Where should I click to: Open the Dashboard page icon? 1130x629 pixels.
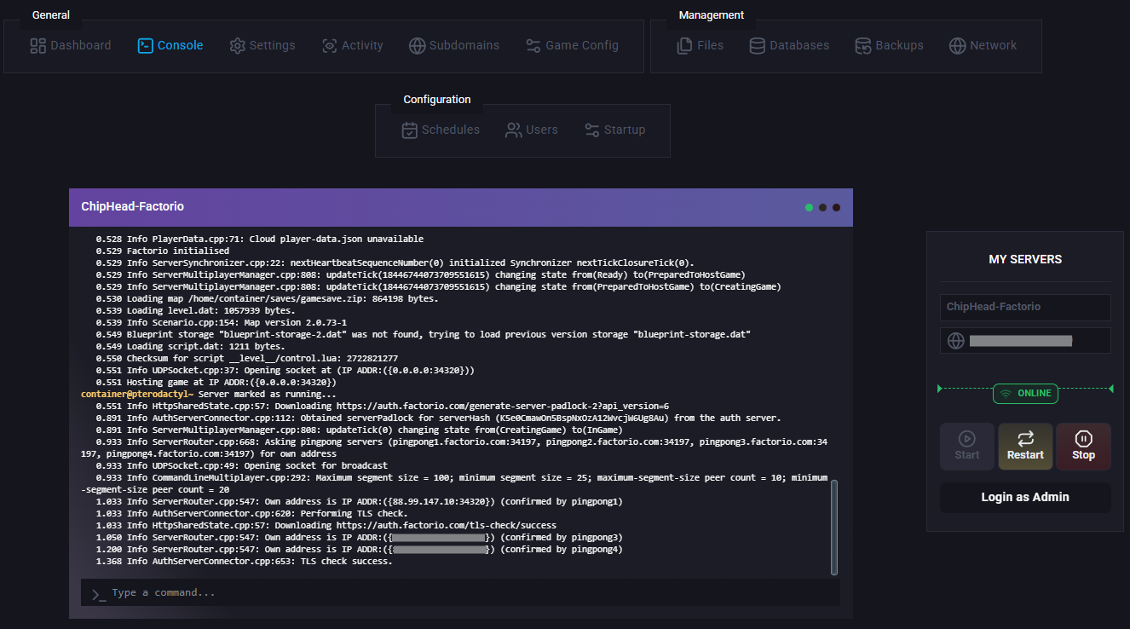(37, 45)
